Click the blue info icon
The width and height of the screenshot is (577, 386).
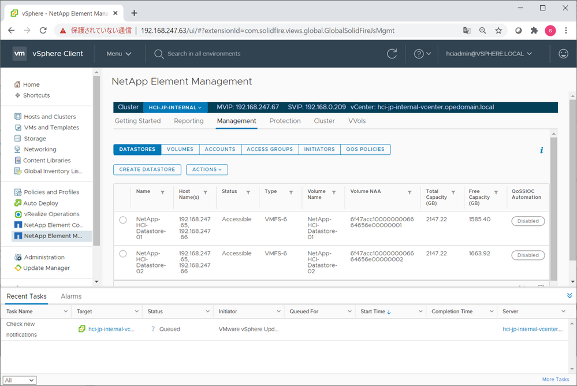click(x=541, y=150)
